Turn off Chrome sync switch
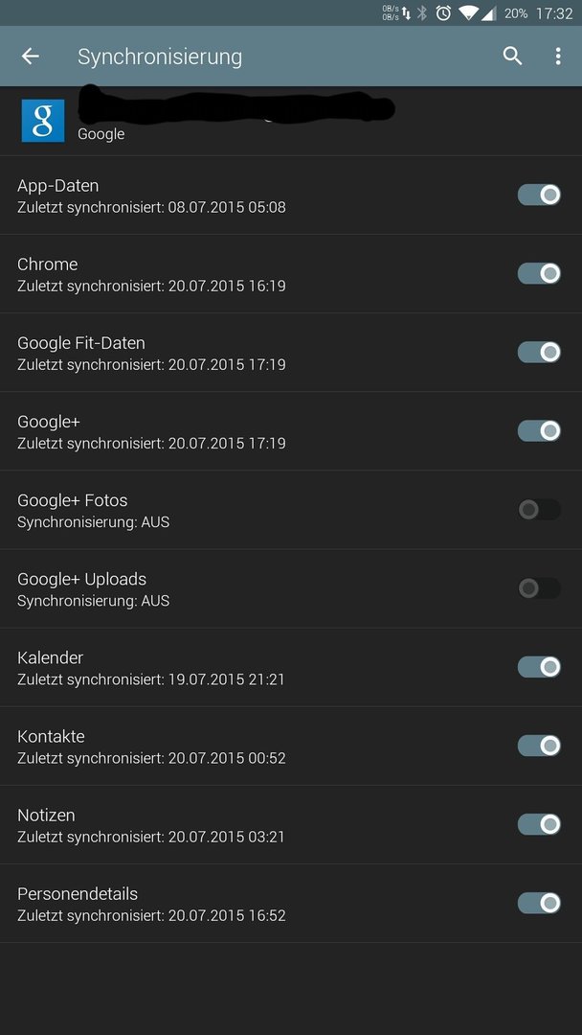This screenshot has width=582, height=1035. click(539, 273)
